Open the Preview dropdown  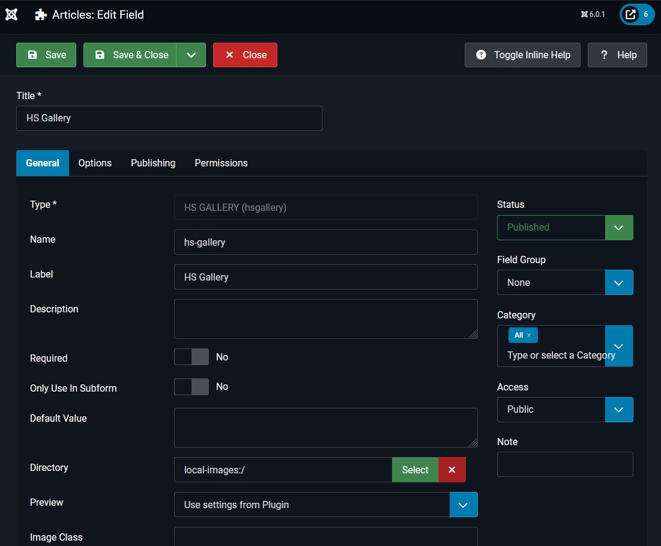326,505
